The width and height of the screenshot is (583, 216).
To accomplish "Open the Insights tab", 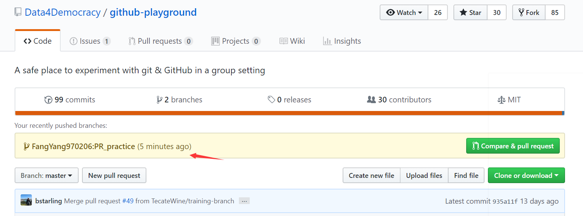I will point(342,41).
